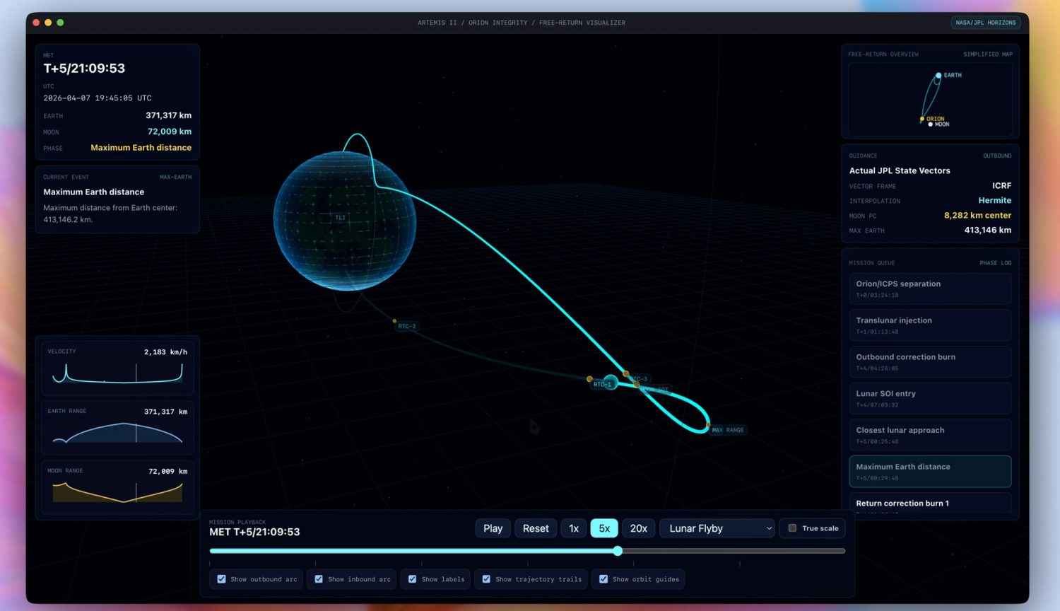
Task: Click the OUTBOUND guidance tag
Action: point(997,156)
